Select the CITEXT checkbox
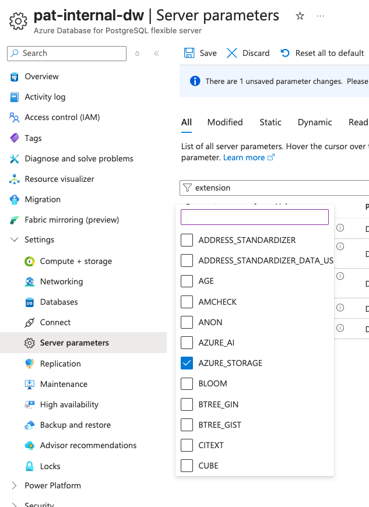This screenshot has width=369, height=507. tap(187, 445)
